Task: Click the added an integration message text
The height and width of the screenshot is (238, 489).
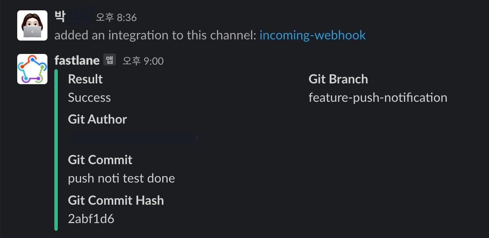Action: [155, 35]
